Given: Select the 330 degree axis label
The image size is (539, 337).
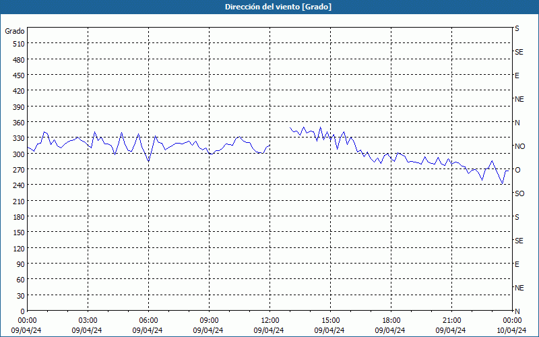Looking at the screenshot, I should coord(19,138).
